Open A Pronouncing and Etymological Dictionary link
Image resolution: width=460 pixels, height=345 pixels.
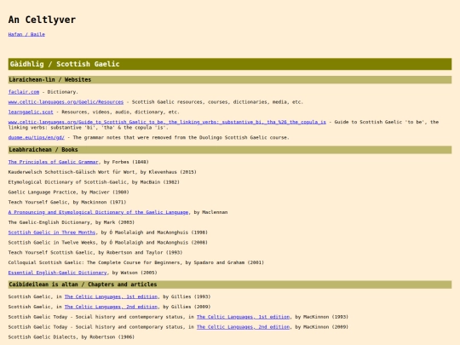[x=98, y=212]
